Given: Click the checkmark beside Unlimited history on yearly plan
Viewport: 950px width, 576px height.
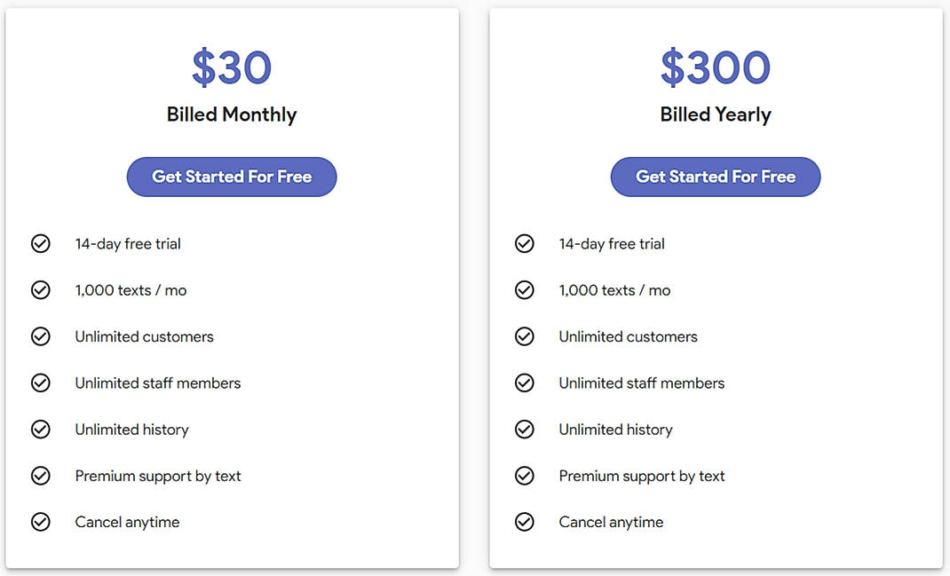Looking at the screenshot, I should pyautogui.click(x=525, y=430).
